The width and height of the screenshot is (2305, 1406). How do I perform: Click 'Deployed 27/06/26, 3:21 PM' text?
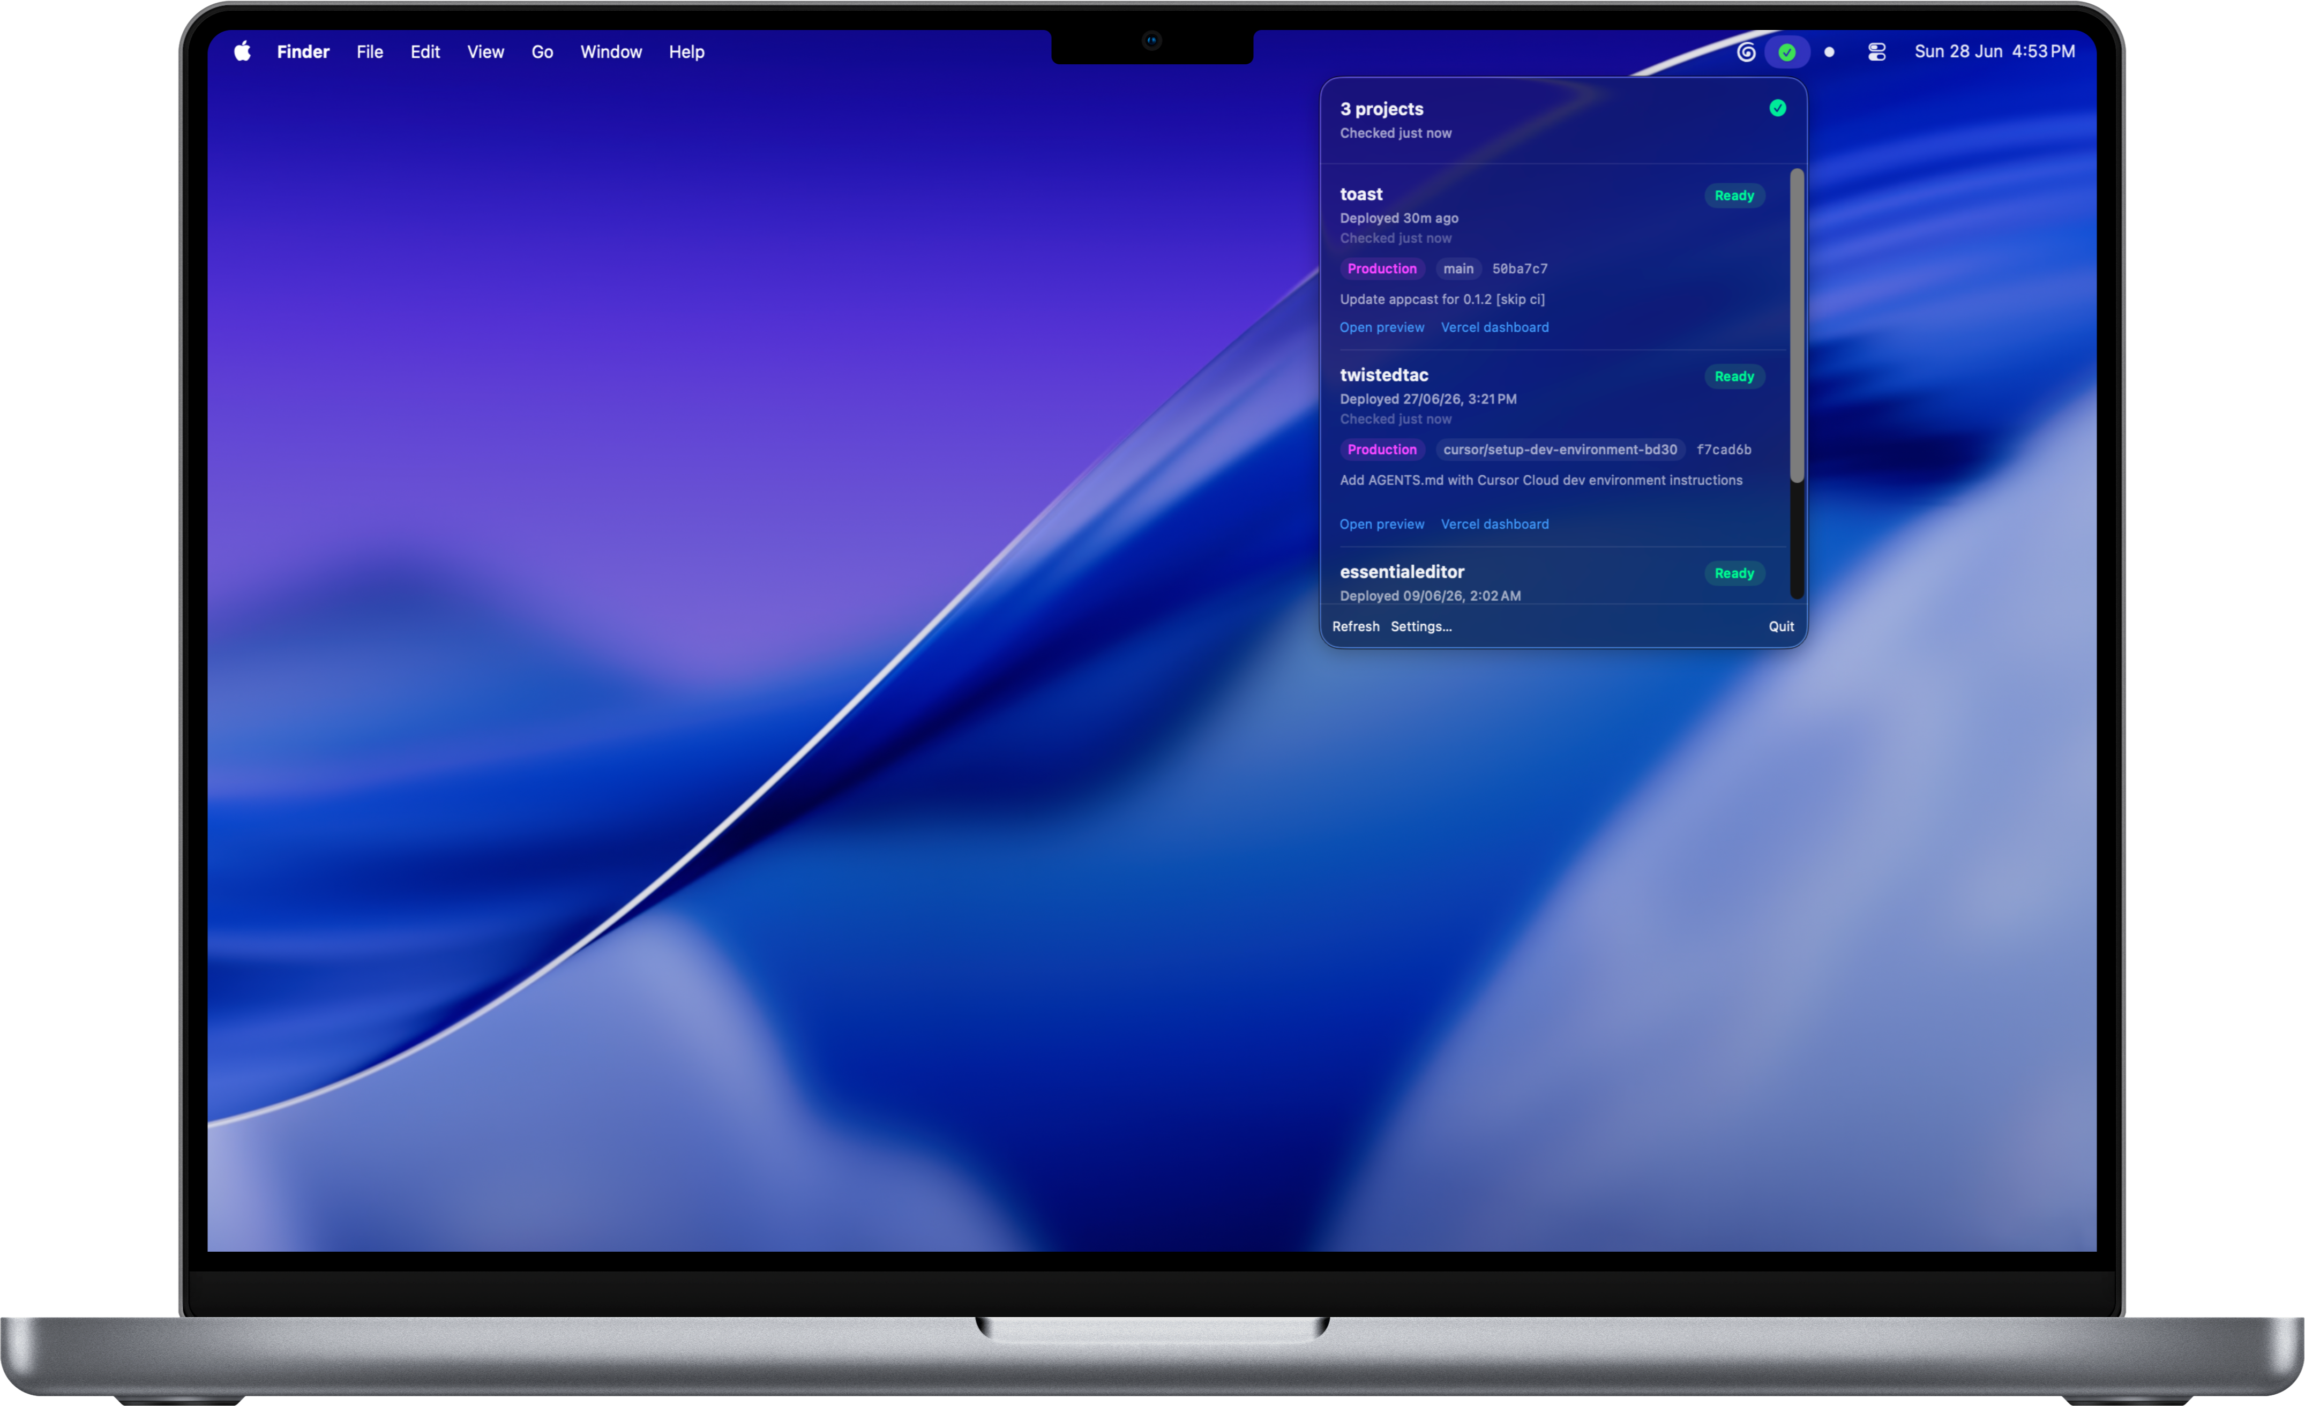(1427, 399)
